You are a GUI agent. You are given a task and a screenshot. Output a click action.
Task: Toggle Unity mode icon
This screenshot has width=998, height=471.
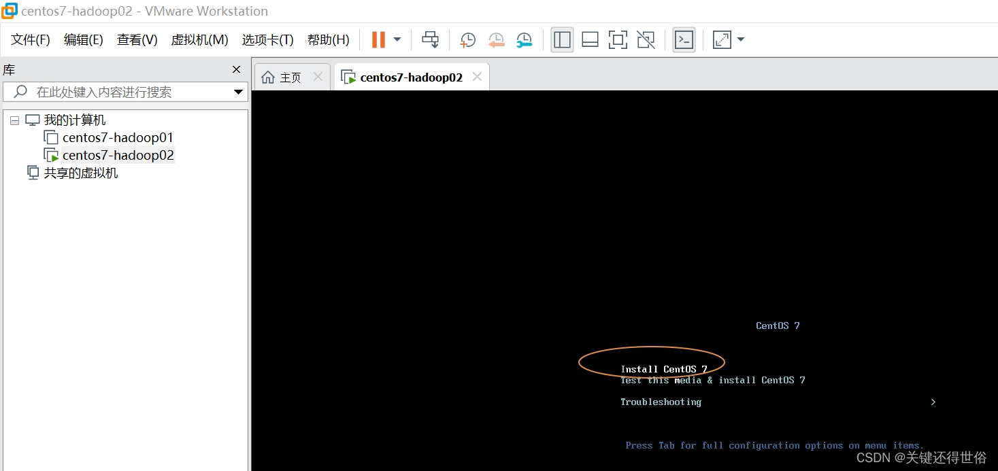[x=646, y=40]
